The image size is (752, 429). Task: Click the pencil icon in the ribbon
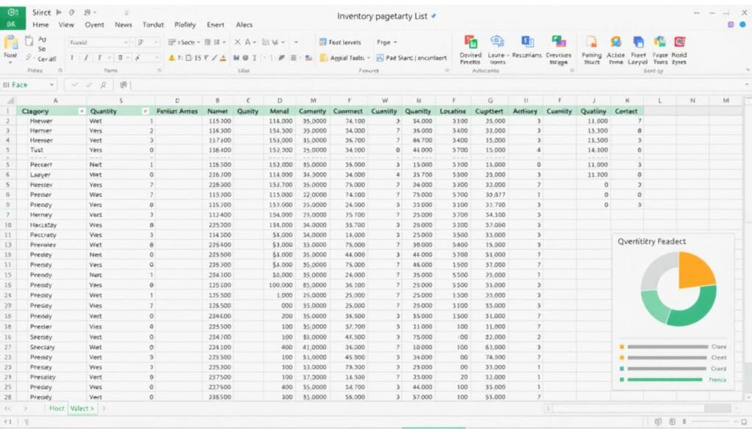click(x=215, y=58)
